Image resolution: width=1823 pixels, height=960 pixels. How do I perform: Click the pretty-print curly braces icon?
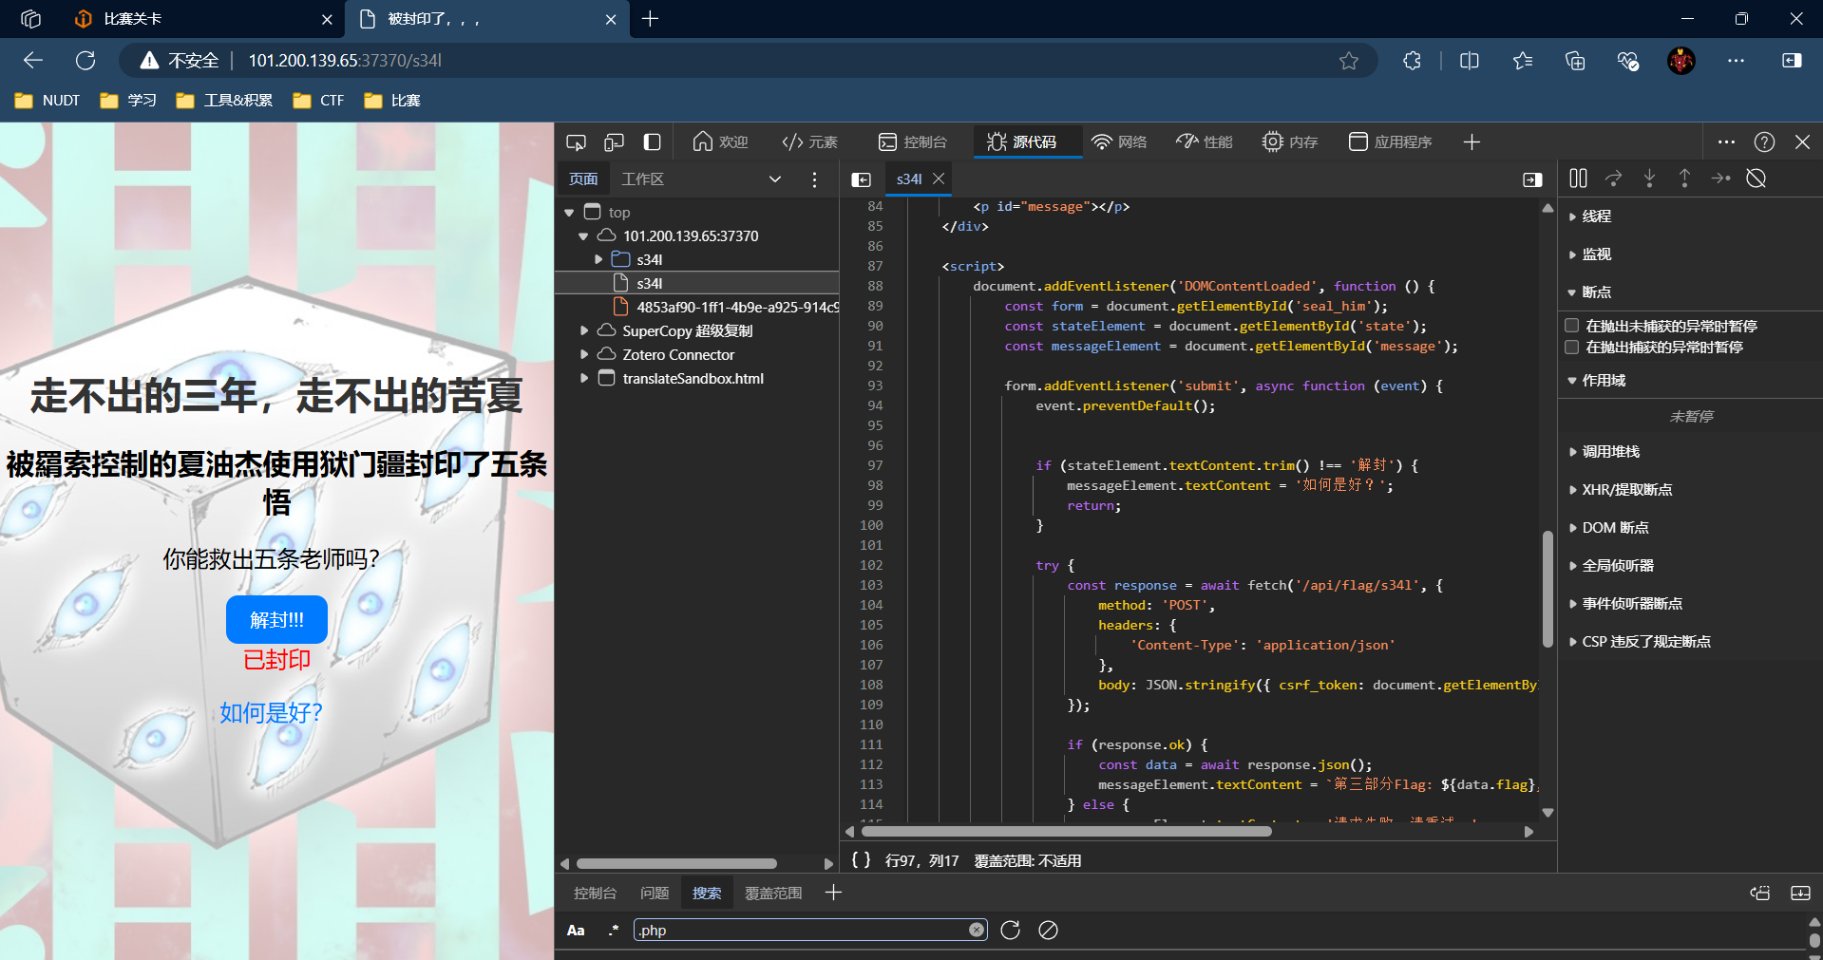point(861,860)
